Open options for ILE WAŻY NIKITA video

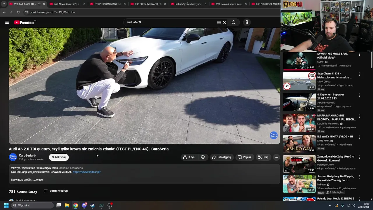[x=359, y=137]
